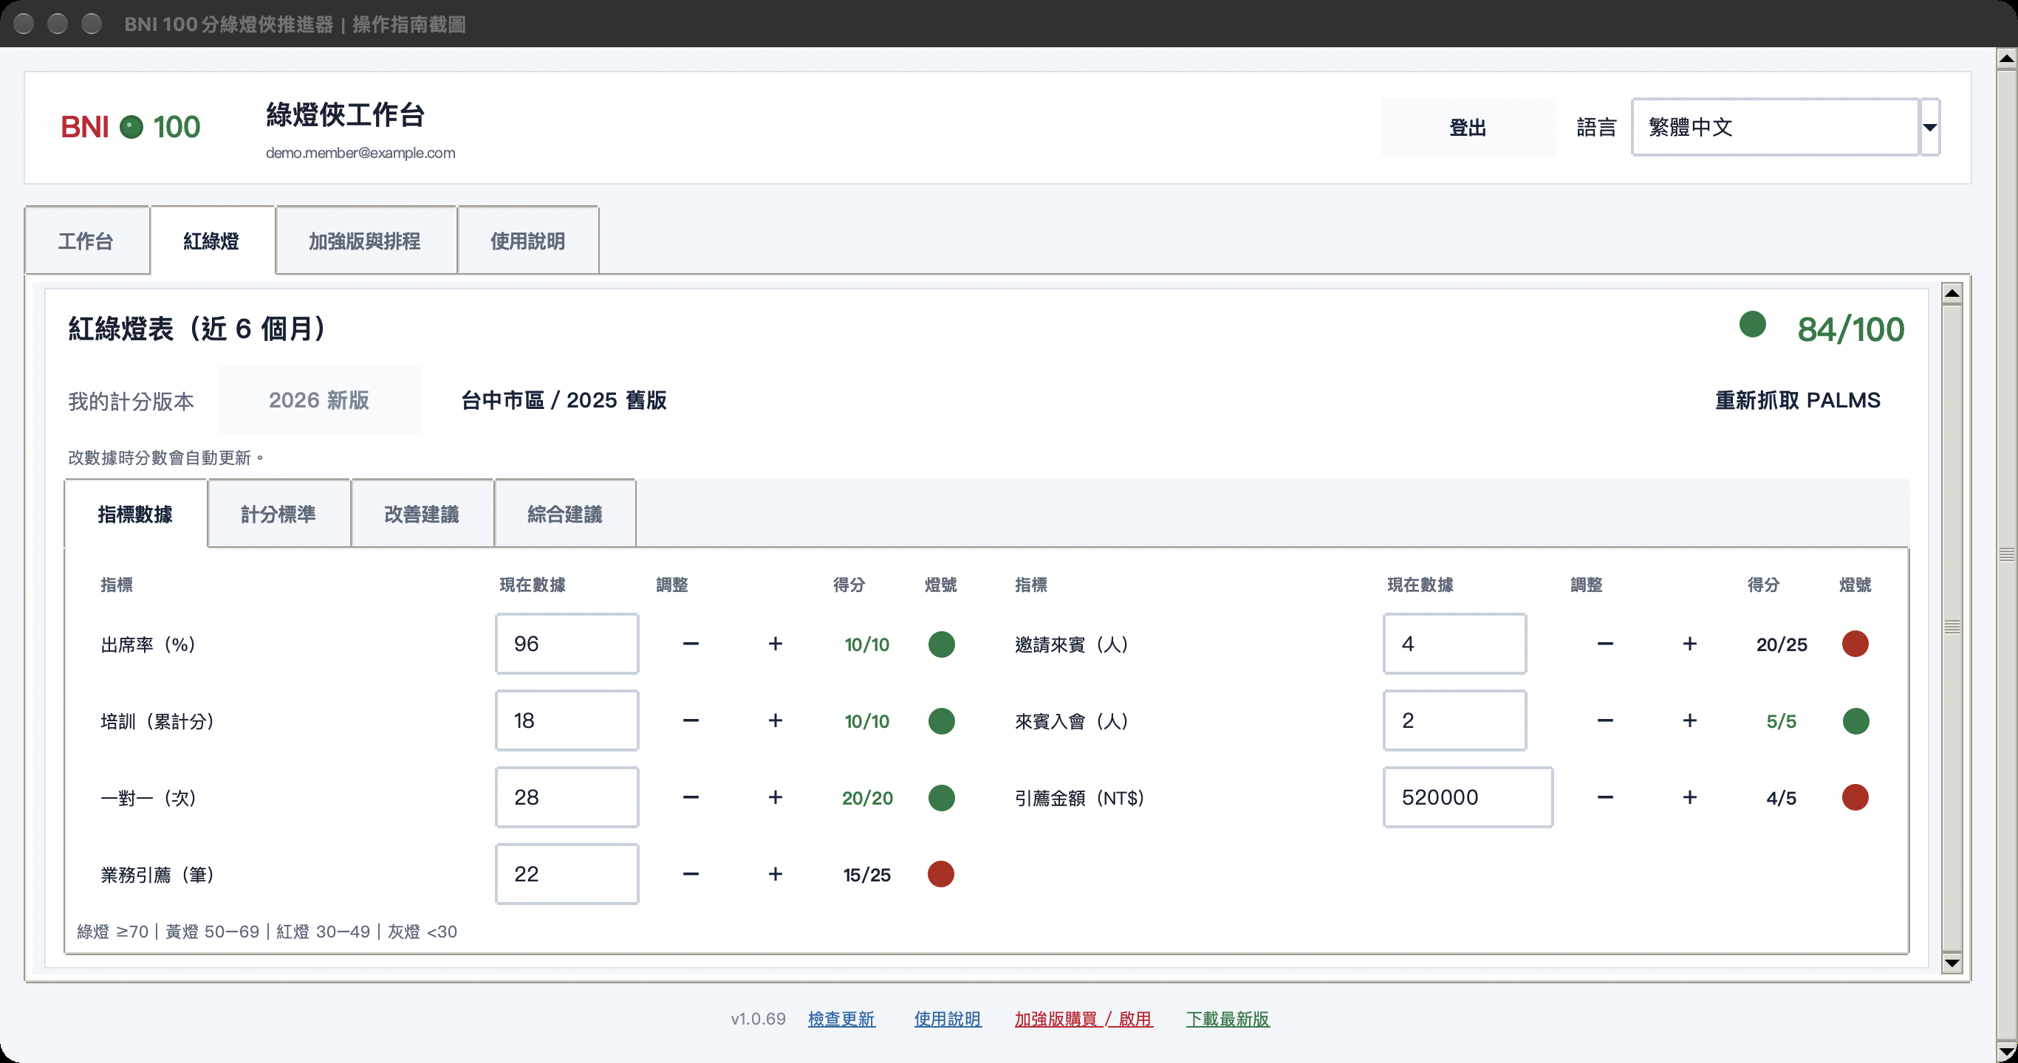The image size is (2018, 1063).
Task: Select the 台中市區 / 2025 舊版 version
Action: coord(564,400)
